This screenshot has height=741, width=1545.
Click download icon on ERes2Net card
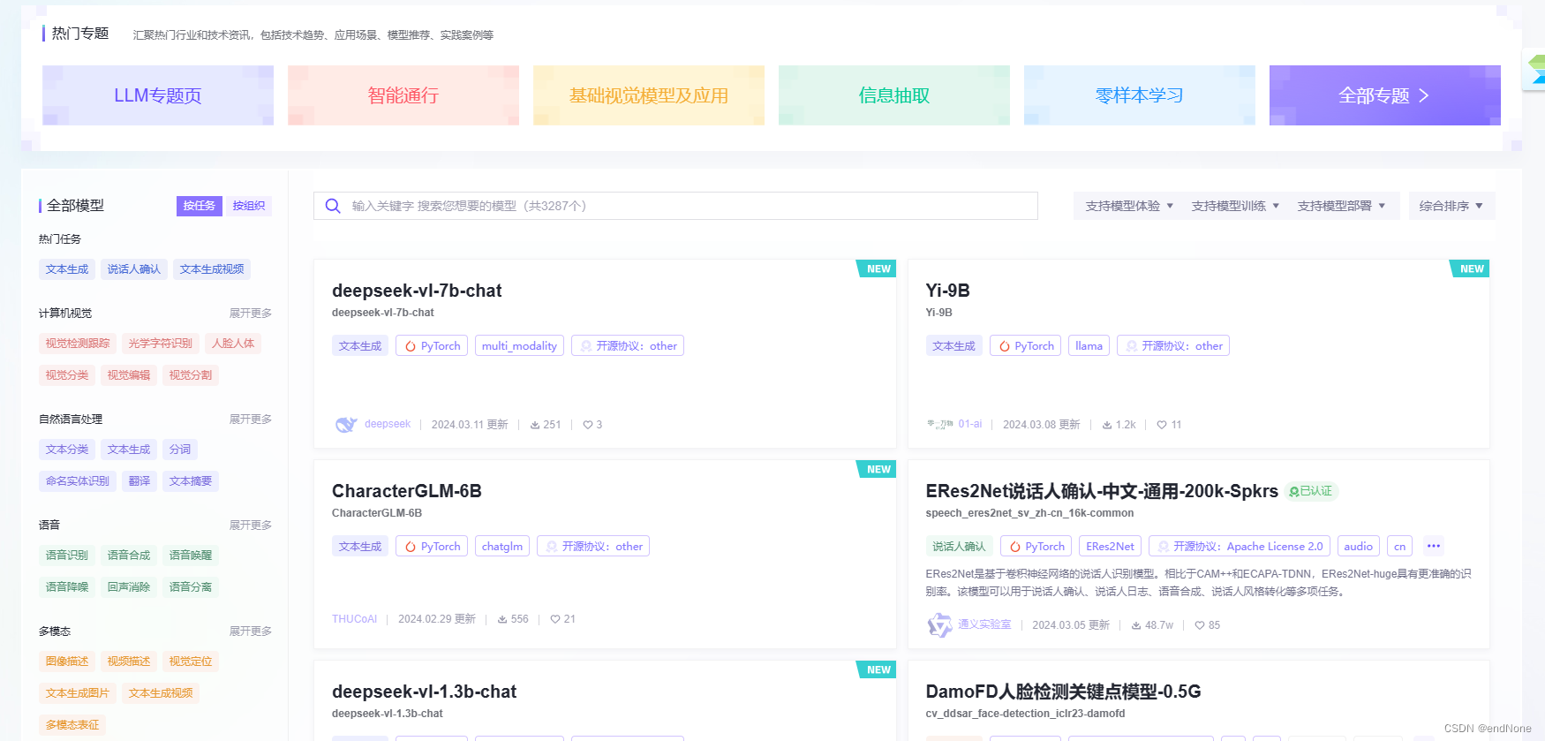tap(1137, 625)
